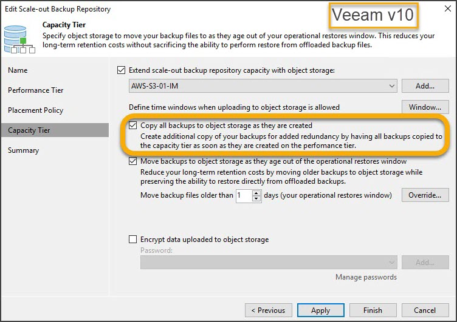The height and width of the screenshot is (322, 457).
Task: Open the Window time settings button
Action: [x=425, y=107]
